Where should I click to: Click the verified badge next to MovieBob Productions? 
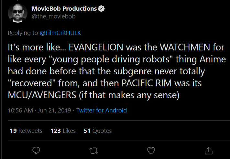(x=101, y=8)
